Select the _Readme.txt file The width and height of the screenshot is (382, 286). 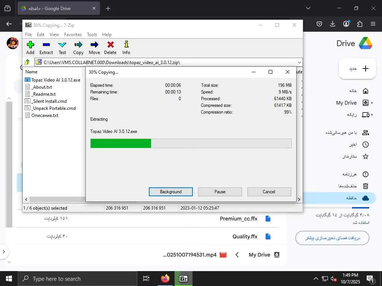(40, 94)
